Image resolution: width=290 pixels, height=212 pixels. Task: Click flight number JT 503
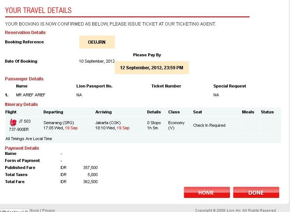(x=24, y=121)
